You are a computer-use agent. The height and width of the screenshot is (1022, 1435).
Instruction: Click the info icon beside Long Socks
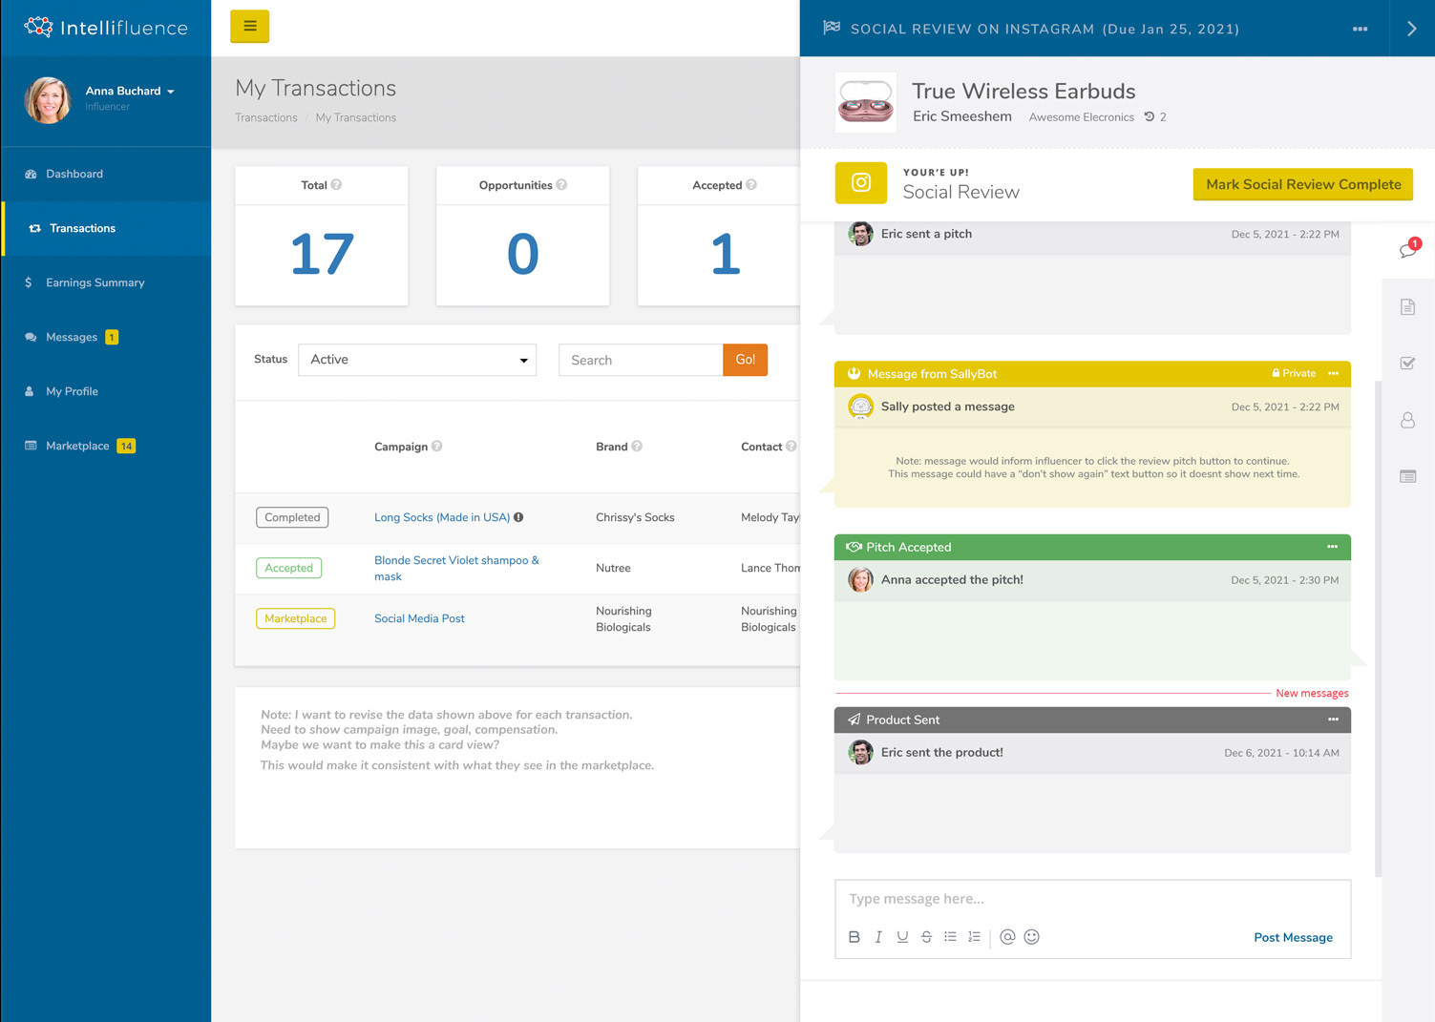click(x=518, y=517)
